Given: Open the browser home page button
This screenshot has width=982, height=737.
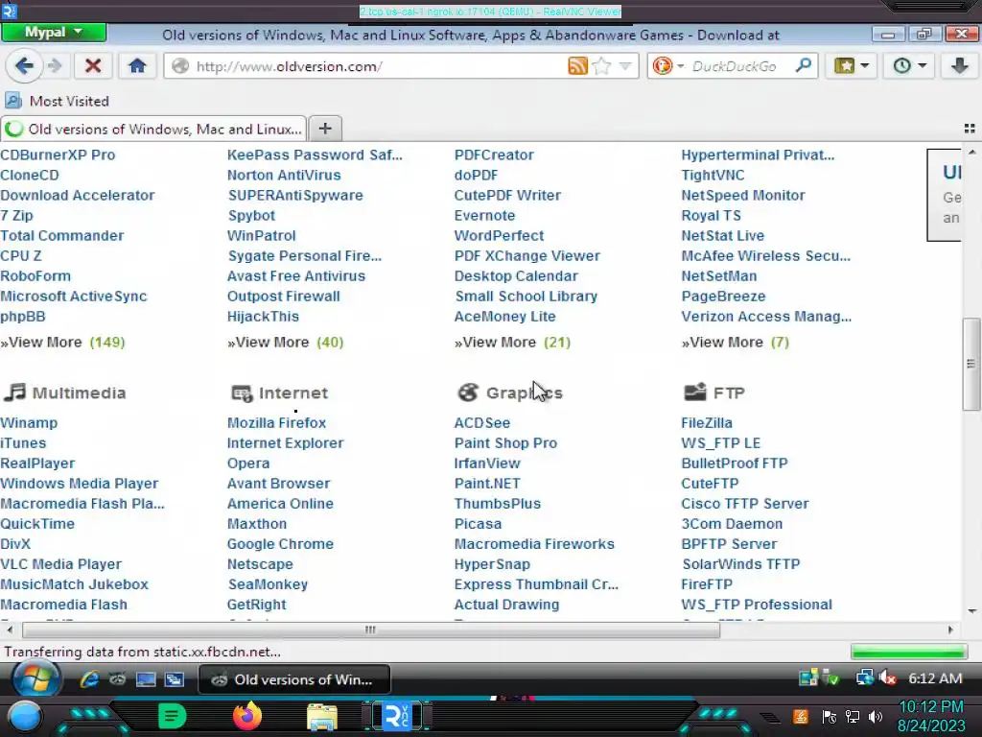Looking at the screenshot, I should point(137,66).
